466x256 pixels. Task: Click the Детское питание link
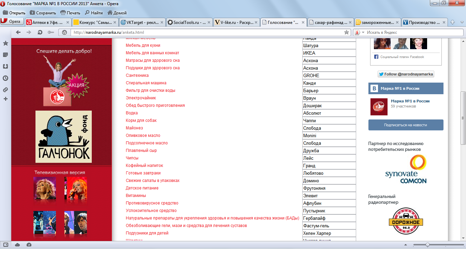tap(142, 188)
